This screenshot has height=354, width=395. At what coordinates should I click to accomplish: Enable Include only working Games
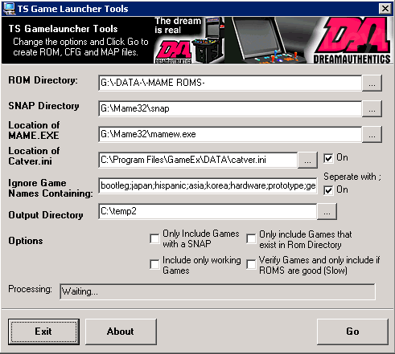pyautogui.click(x=154, y=264)
